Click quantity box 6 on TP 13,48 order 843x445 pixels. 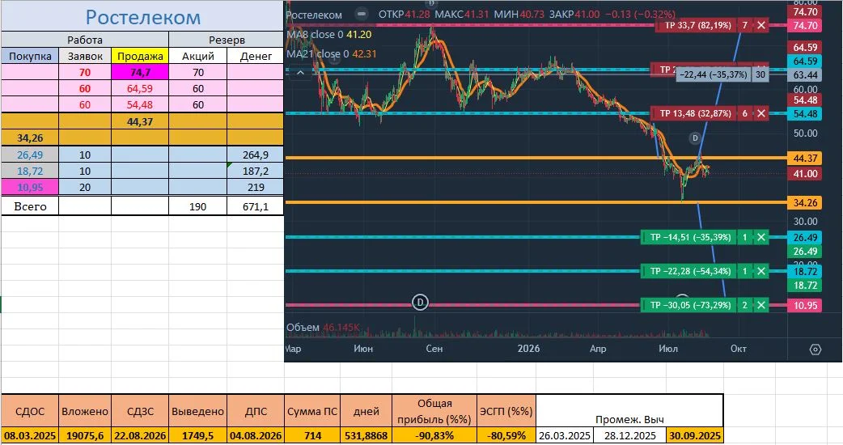pyautogui.click(x=745, y=113)
